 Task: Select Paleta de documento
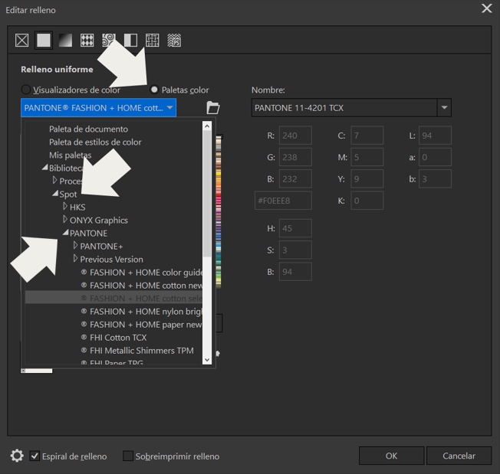[88, 129]
